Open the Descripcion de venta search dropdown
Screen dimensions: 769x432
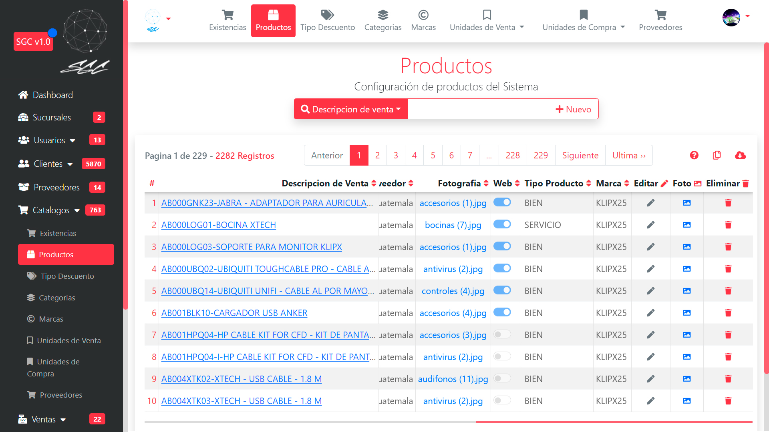pos(351,109)
